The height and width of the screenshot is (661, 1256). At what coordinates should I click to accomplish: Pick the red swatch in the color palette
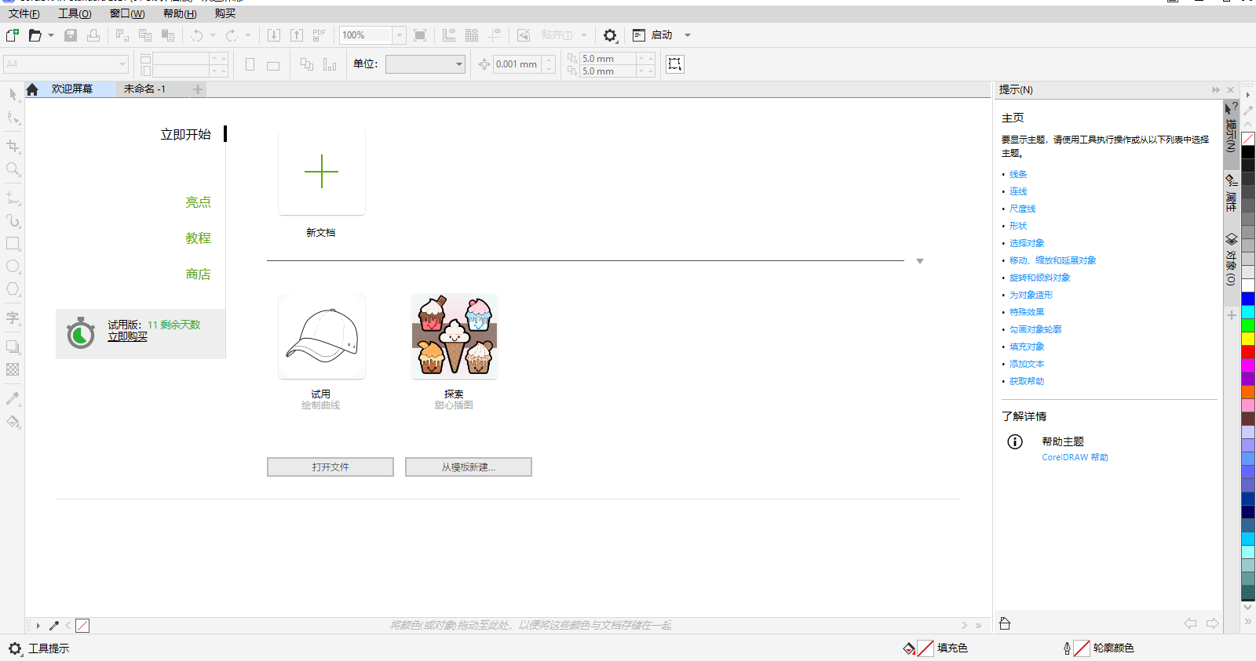tap(1248, 352)
